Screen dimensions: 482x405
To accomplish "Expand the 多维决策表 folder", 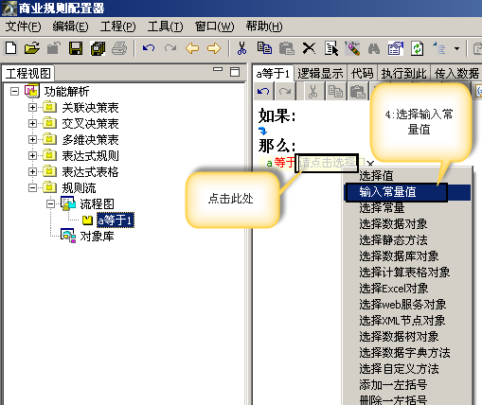I will [x=32, y=139].
